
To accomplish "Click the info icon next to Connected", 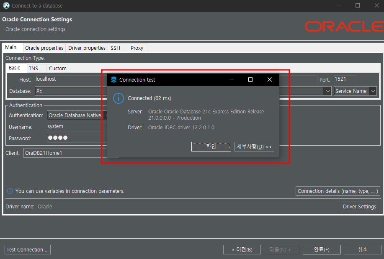I will (118, 98).
